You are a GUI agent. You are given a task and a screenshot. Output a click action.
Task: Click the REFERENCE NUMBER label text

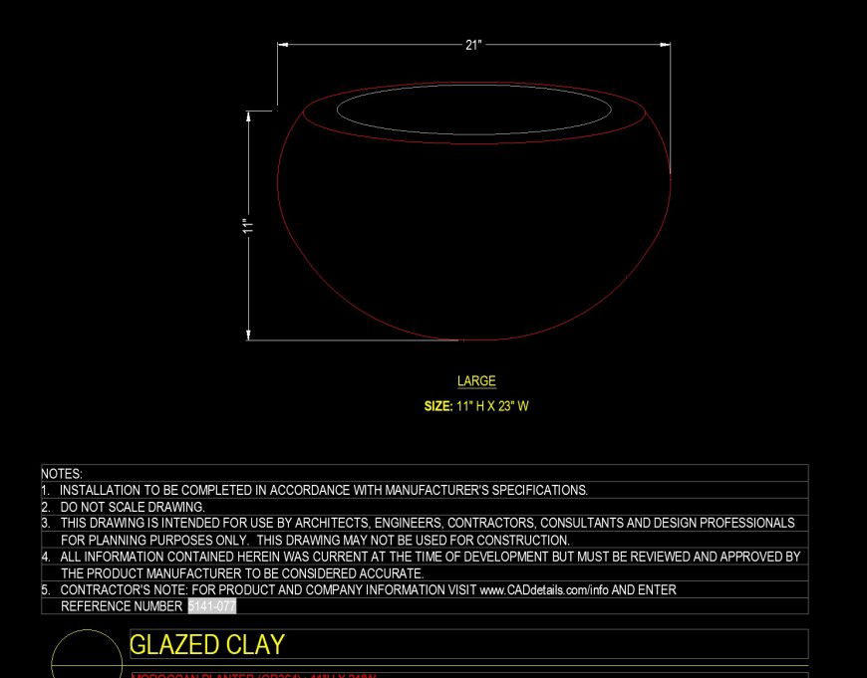[122, 606]
